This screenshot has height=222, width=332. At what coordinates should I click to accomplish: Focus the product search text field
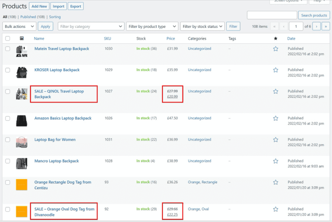point(272,15)
